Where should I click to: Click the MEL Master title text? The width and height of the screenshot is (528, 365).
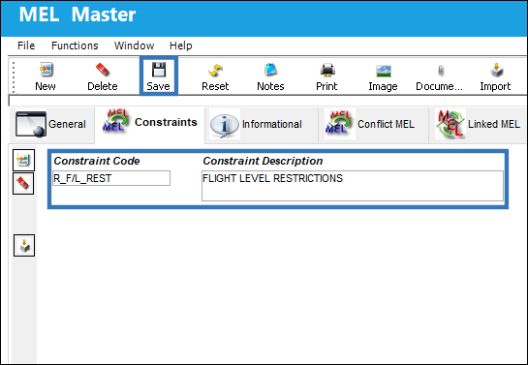(x=78, y=15)
